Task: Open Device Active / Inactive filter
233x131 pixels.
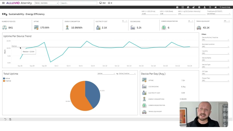Action: (216, 40)
